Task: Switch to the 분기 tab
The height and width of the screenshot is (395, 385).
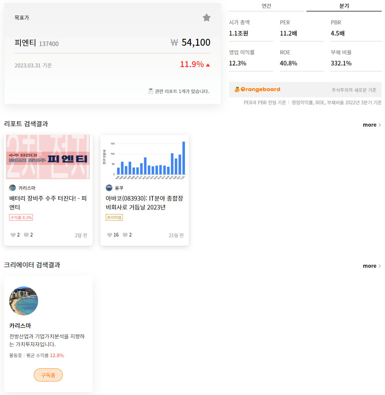Action: click(x=344, y=6)
